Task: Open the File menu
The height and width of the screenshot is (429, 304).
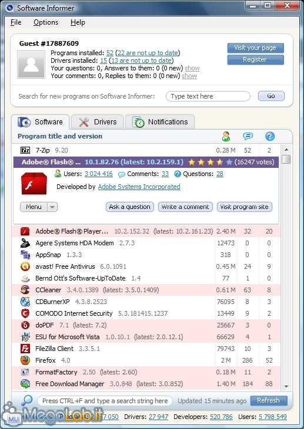Action: click(16, 22)
